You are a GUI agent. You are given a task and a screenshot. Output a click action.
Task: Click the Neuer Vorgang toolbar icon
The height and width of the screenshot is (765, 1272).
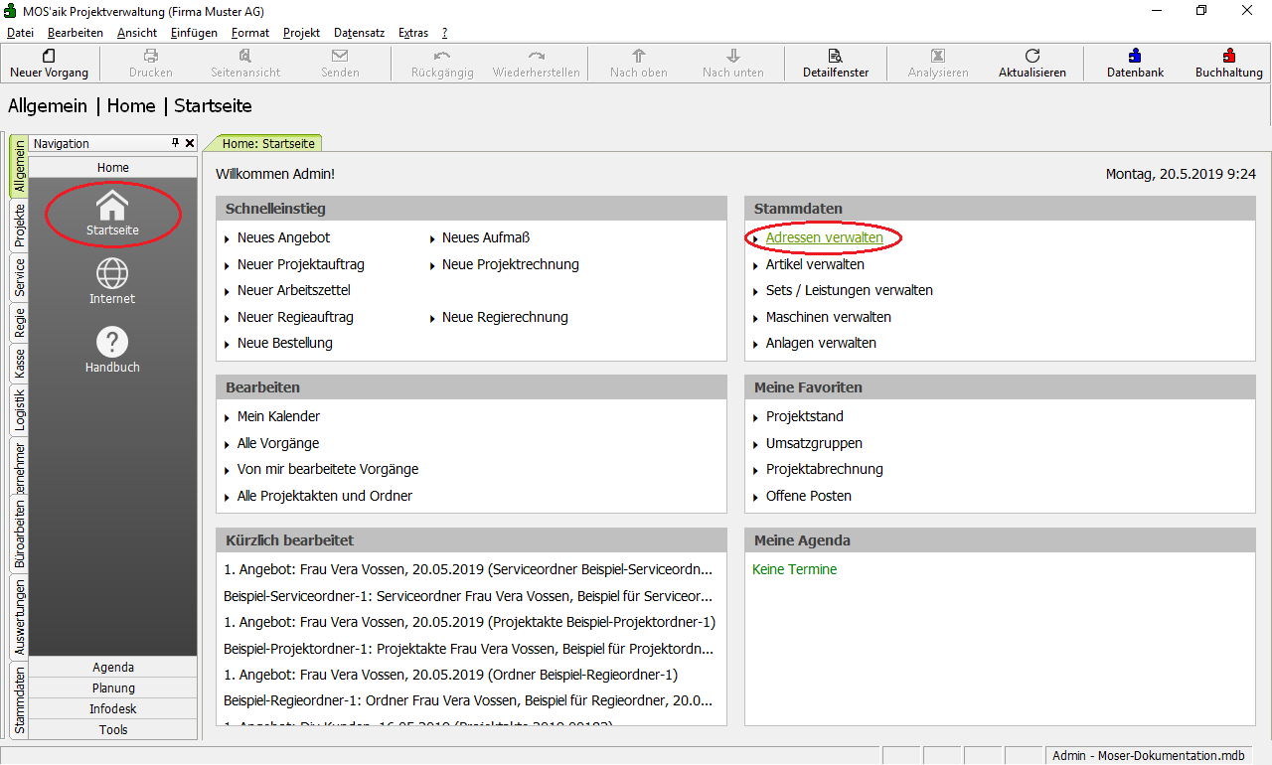[49, 57]
